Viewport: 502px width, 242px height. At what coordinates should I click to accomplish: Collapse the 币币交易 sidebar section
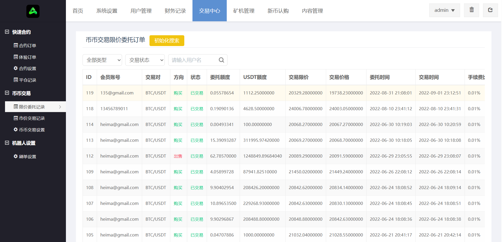click(x=7, y=93)
